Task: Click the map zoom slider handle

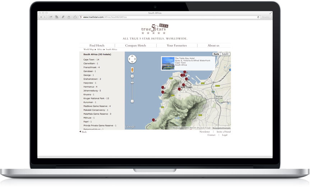Action: [132, 83]
